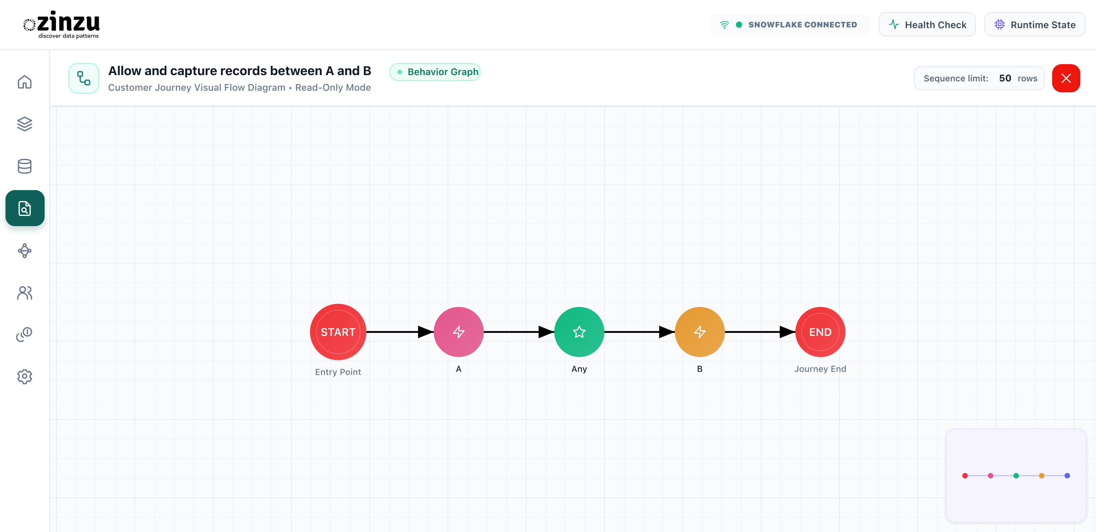Viewport: 1096px width, 532px height.
Task: Select the green star Any node
Action: pyautogui.click(x=579, y=332)
